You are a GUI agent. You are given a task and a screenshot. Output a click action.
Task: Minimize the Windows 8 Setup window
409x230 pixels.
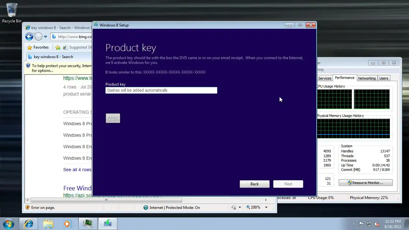[289, 25]
